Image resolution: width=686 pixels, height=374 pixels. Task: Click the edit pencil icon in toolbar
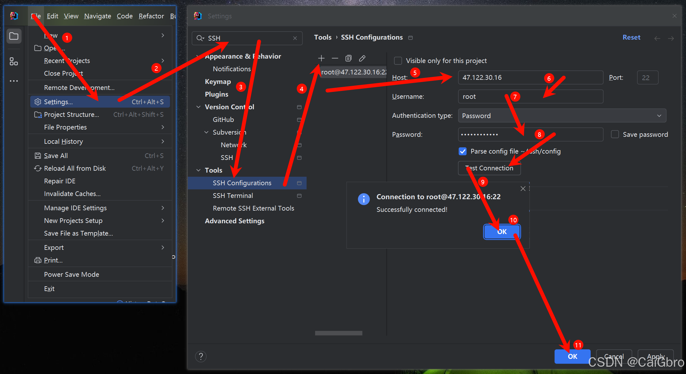tap(362, 58)
